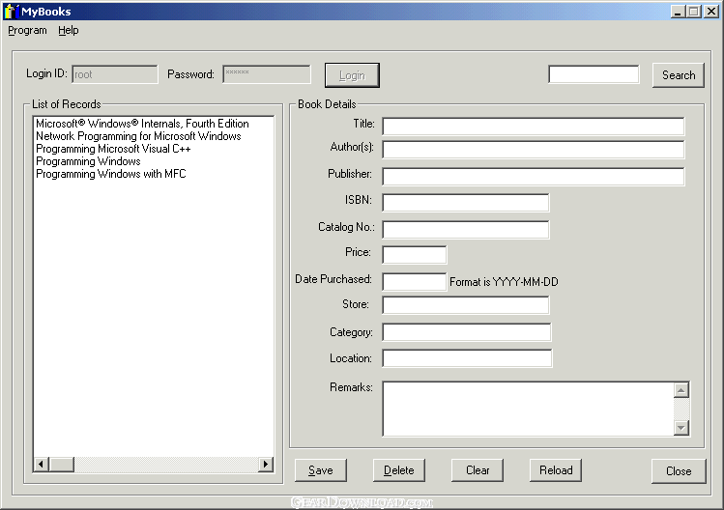724x510 pixels.
Task: Focus the Price input field
Action: [x=415, y=255]
